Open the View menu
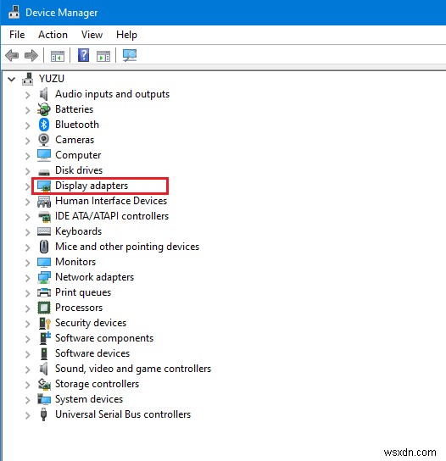Screen dimensions: 446x461 pos(92,35)
